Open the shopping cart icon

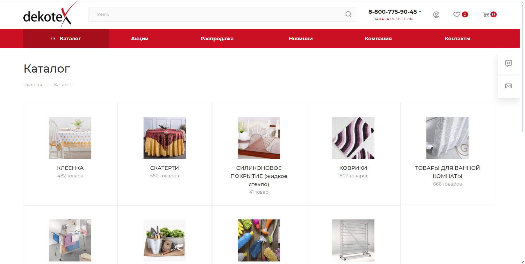486,15
